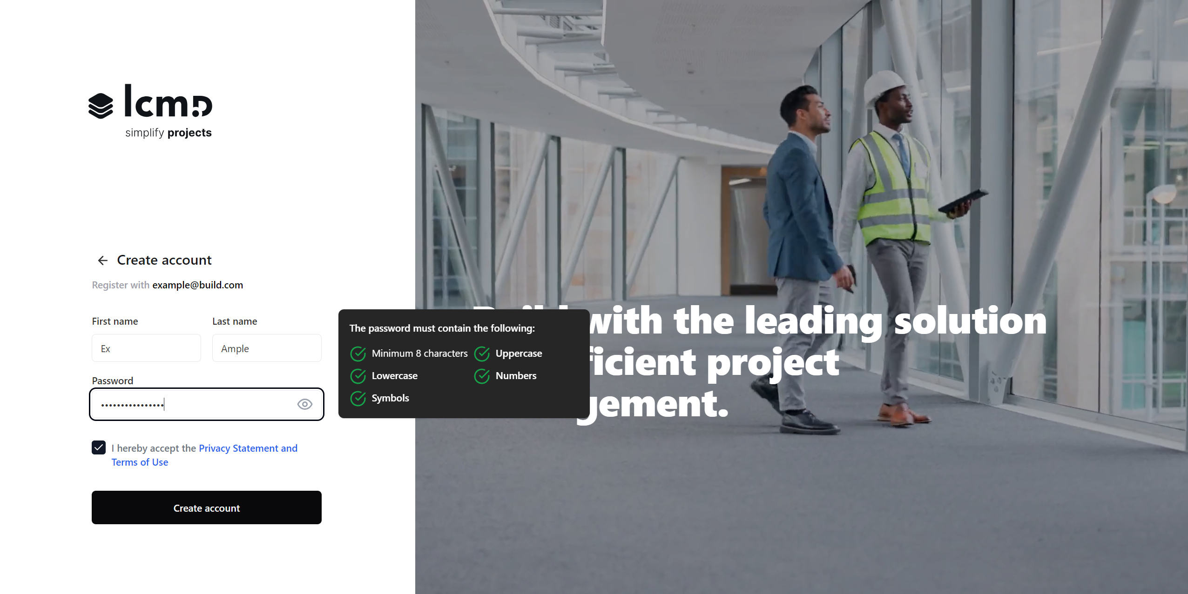Viewport: 1188px width, 594px height.
Task: Open the Terms of Use link
Action: 140,462
